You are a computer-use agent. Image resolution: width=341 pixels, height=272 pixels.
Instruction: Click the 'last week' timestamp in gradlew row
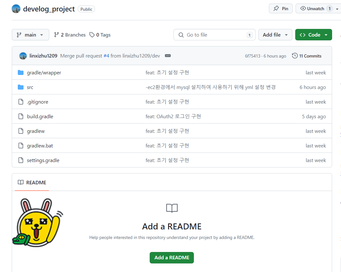[x=316, y=131]
